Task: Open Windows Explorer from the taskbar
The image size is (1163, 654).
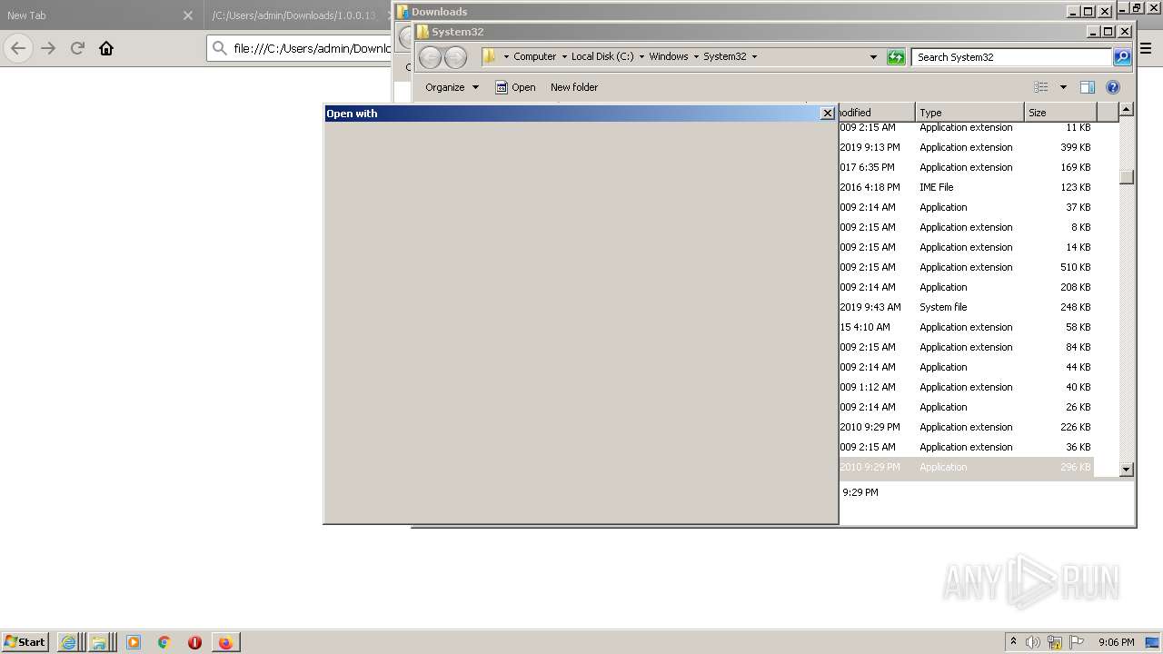Action: [x=99, y=642]
